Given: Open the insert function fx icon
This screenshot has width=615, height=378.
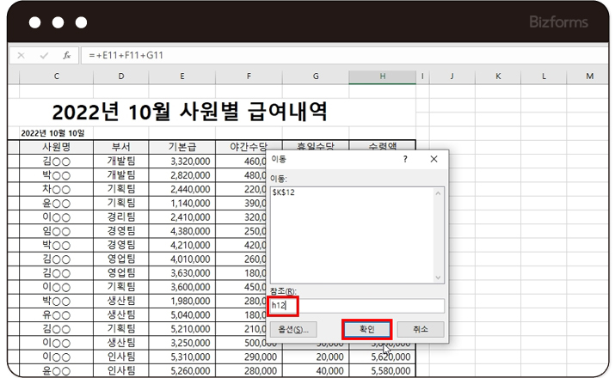Looking at the screenshot, I should pyautogui.click(x=66, y=55).
